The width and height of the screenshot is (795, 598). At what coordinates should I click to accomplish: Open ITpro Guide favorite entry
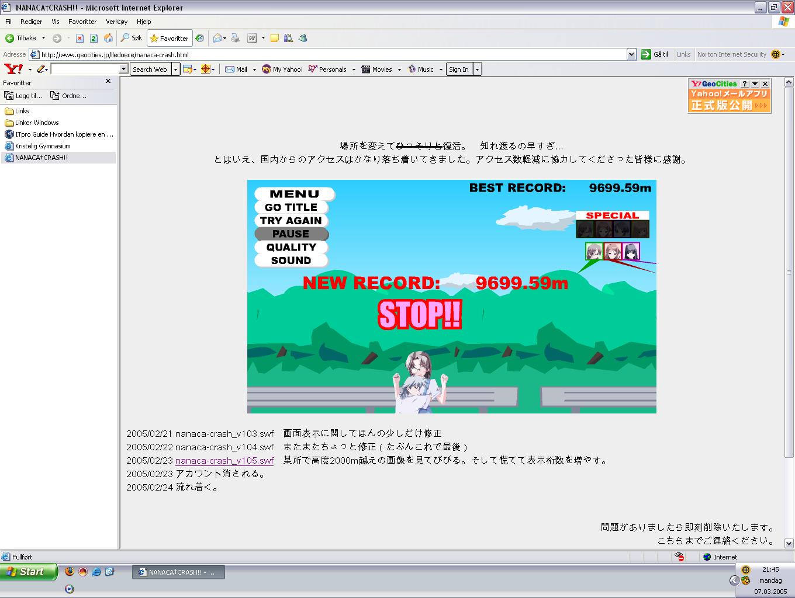[59, 134]
